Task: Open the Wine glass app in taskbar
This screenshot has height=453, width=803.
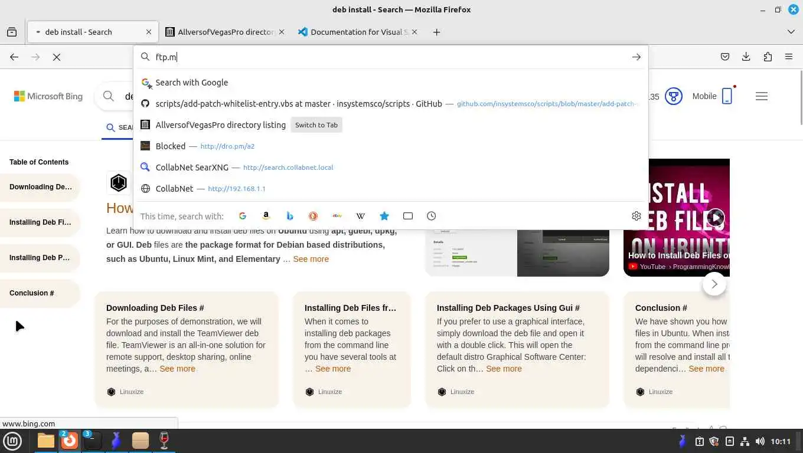Action: [x=164, y=441]
